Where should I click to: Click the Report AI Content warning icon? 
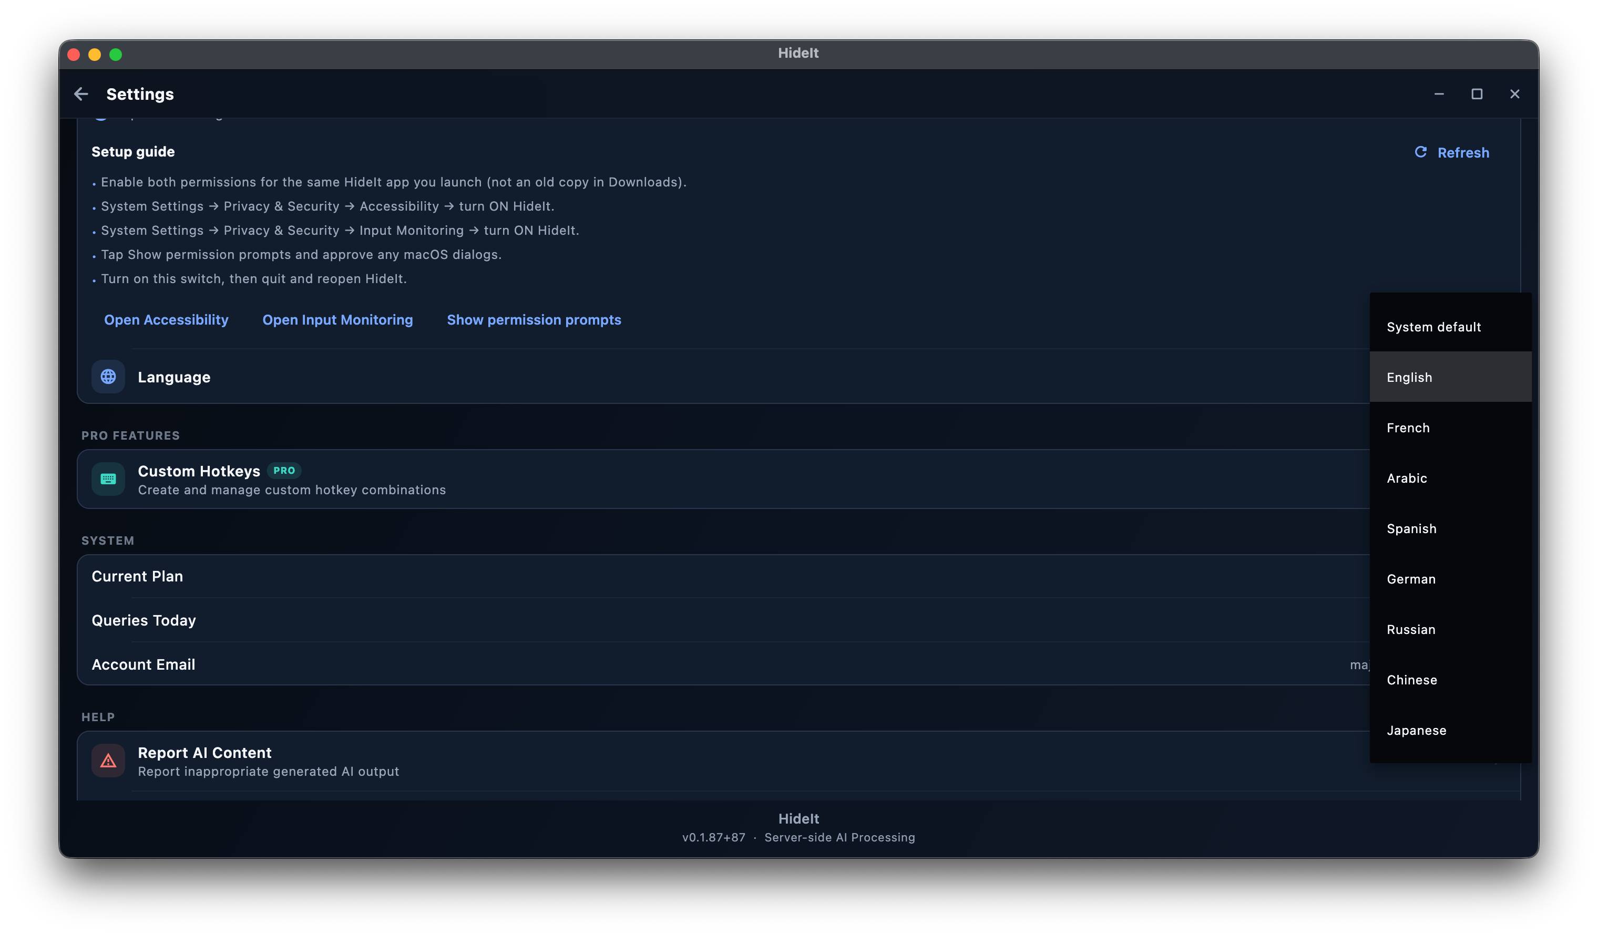(108, 761)
